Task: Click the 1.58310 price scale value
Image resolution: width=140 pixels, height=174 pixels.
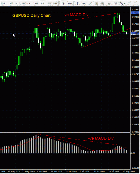Action: [x=135, y=53]
